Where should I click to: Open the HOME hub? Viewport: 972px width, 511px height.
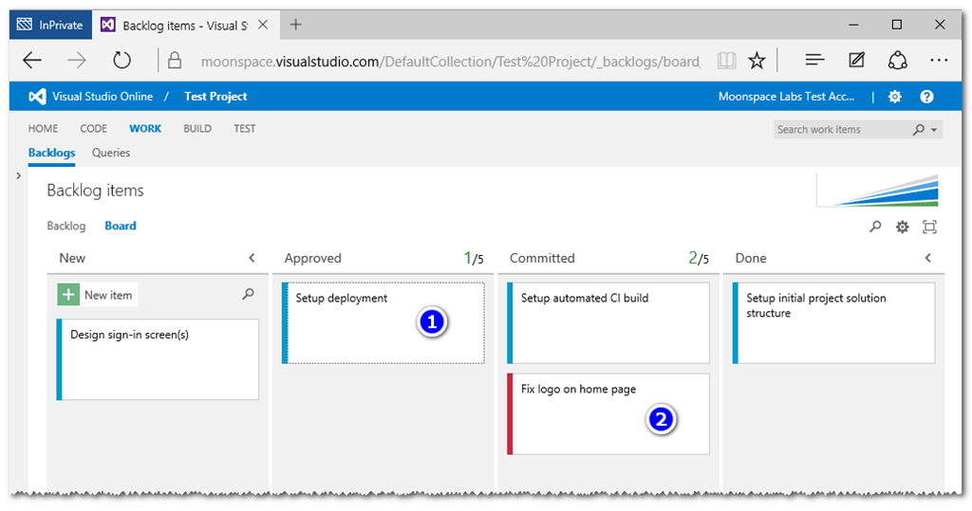click(x=43, y=129)
